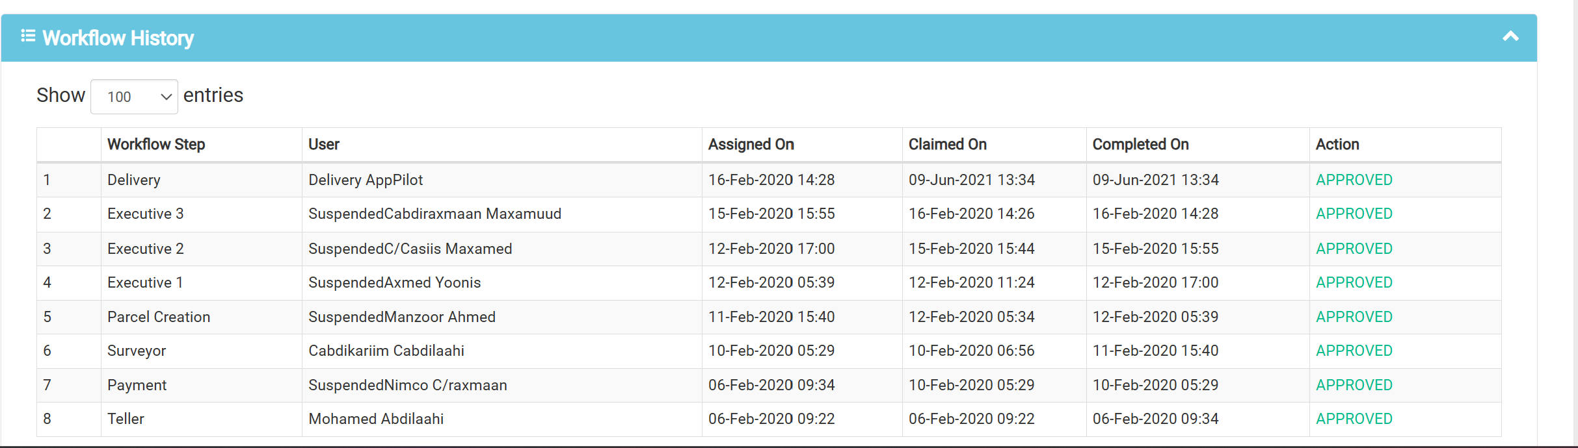Sort by the User column header

324,144
